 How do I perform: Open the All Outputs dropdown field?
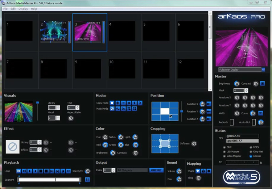coord(132,170)
